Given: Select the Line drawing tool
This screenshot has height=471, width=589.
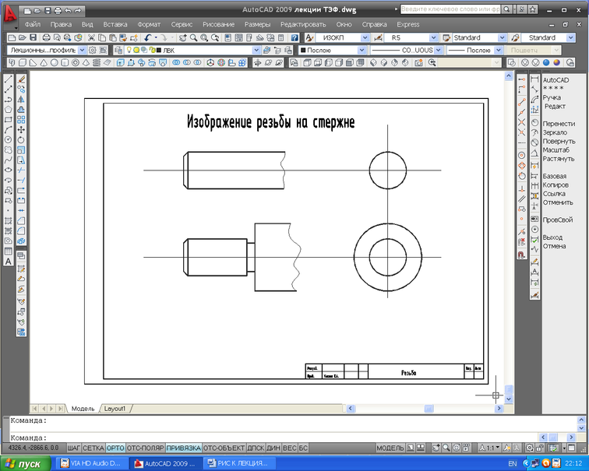Looking at the screenshot, I should coord(9,79).
